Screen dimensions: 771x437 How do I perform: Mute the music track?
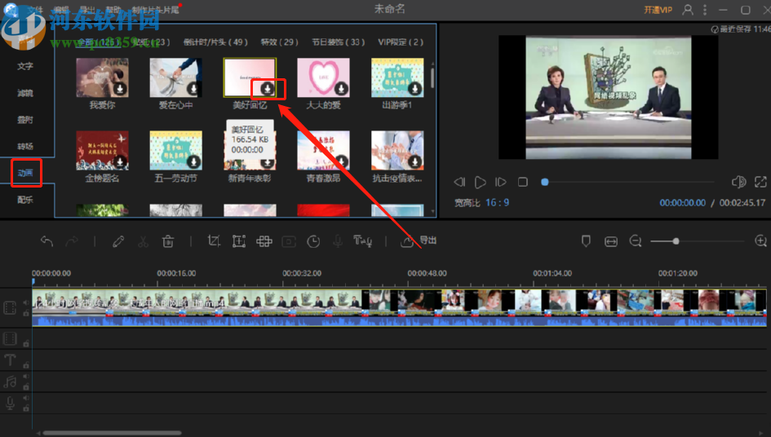pos(25,377)
